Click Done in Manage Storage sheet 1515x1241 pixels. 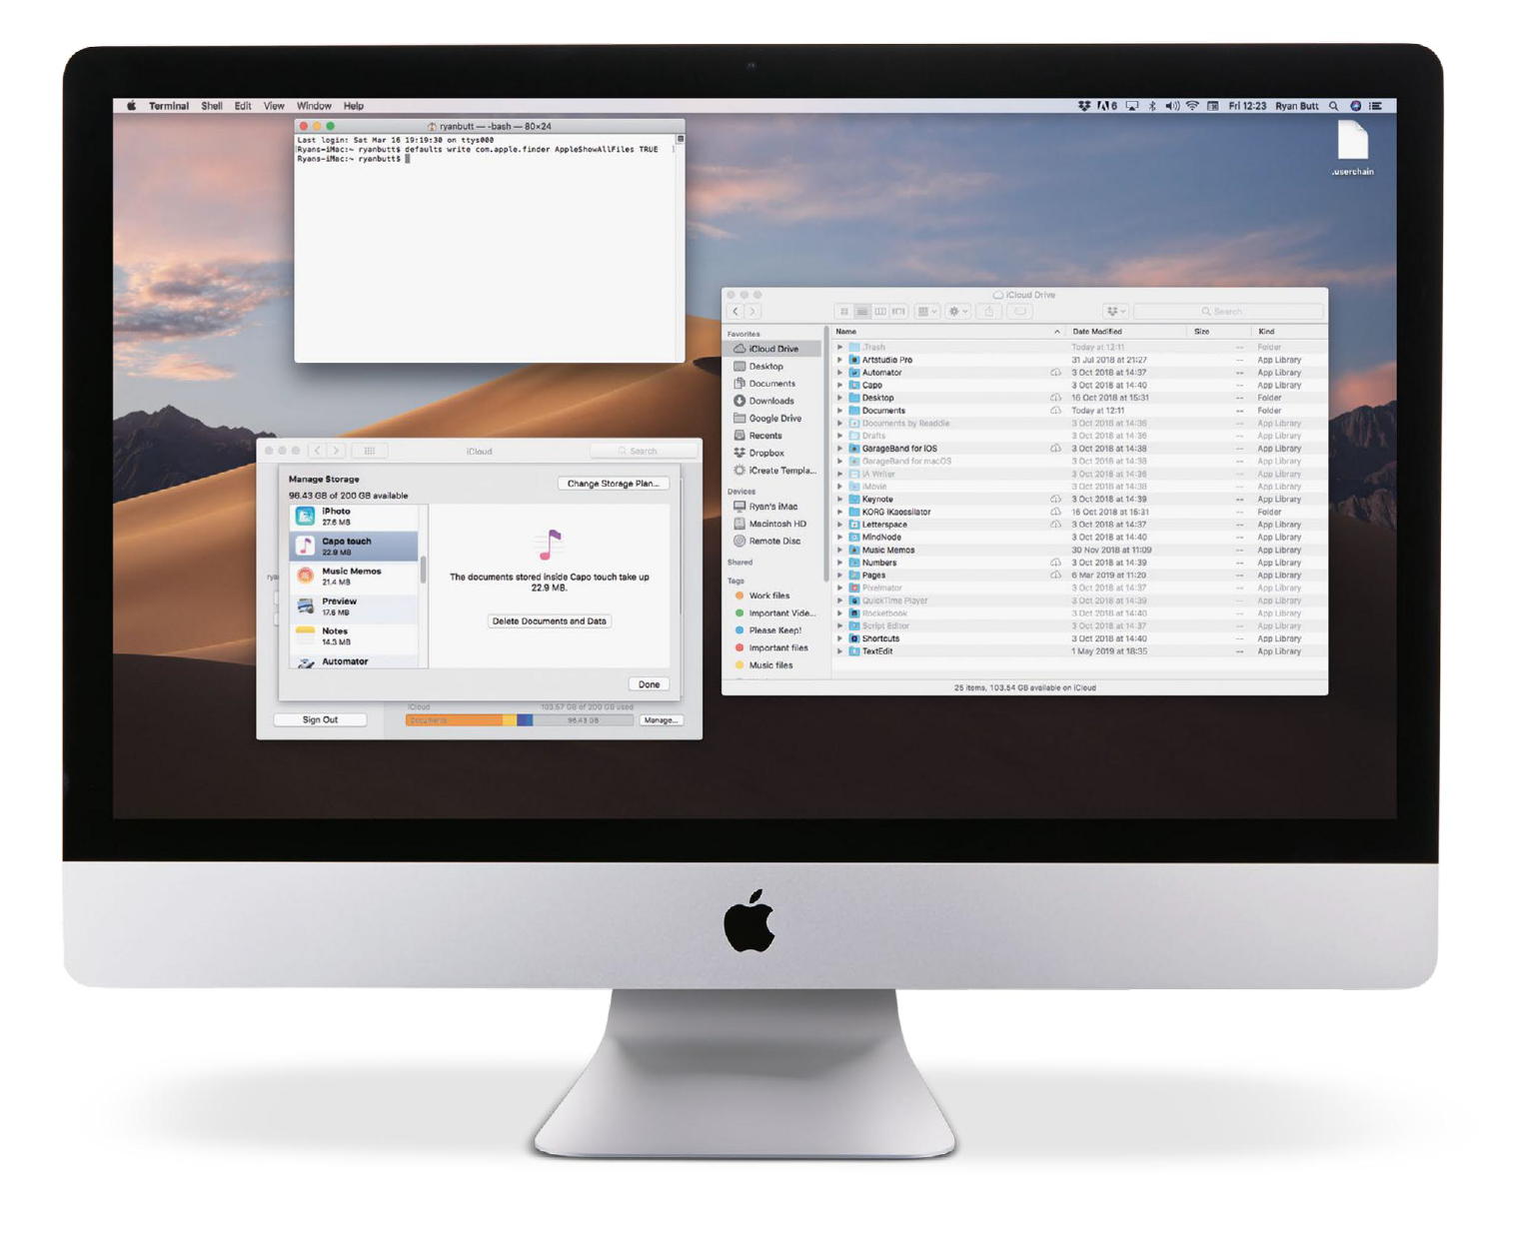pyautogui.click(x=650, y=684)
